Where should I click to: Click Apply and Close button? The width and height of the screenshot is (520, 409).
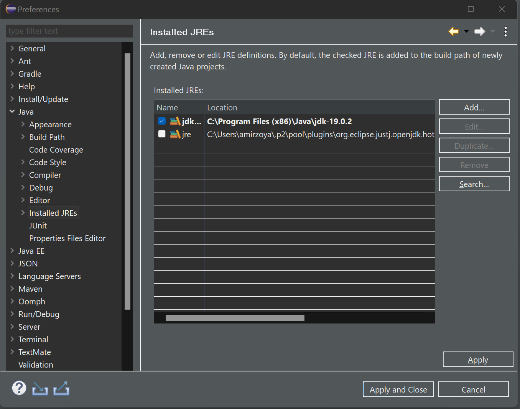(x=398, y=389)
